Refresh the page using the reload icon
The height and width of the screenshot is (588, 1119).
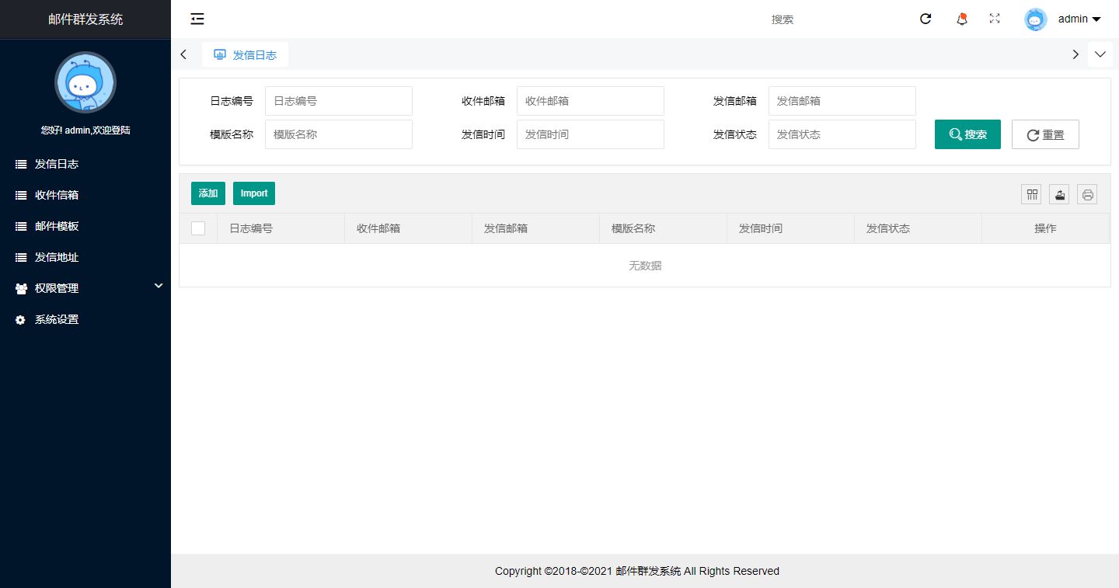point(925,19)
